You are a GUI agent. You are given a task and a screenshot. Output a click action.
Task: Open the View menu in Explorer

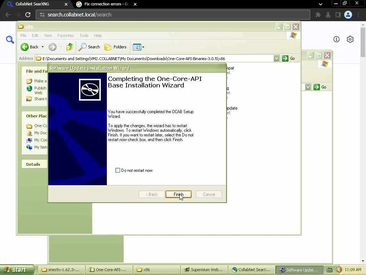point(48,35)
